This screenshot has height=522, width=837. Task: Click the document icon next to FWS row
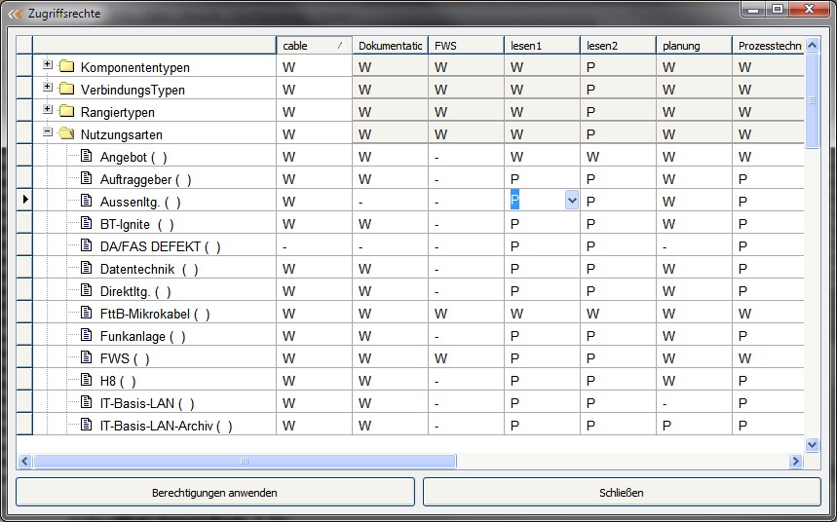tap(86, 357)
